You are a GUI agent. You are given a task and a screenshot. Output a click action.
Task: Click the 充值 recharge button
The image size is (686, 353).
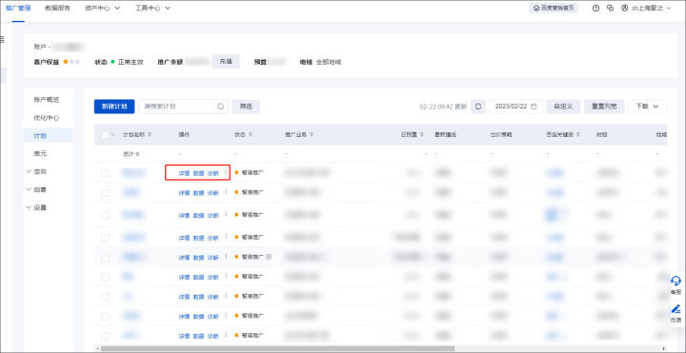(x=226, y=62)
